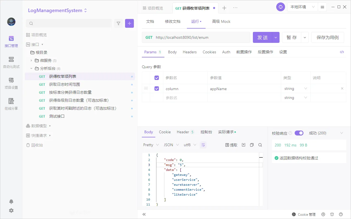Switch to the Headers tab
Screen dimensions: 351x219
(x=190, y=52)
